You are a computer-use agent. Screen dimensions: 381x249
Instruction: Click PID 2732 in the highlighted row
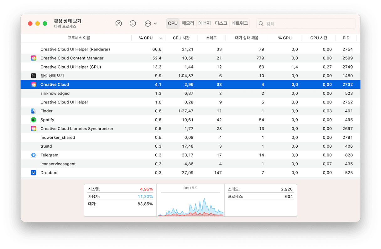click(348, 84)
